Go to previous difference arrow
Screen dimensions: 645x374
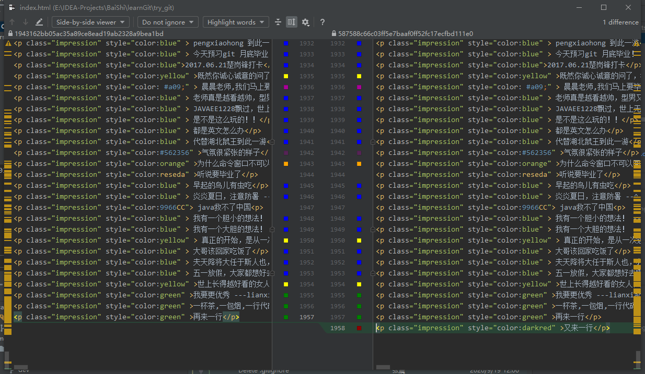12,22
